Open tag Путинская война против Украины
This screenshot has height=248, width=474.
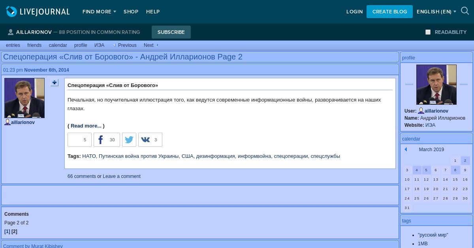coord(139,156)
